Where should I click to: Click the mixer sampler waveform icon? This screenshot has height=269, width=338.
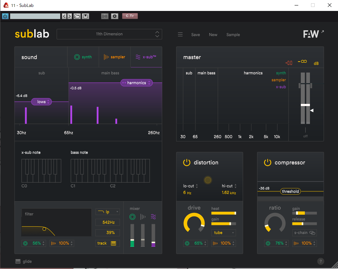143,217
